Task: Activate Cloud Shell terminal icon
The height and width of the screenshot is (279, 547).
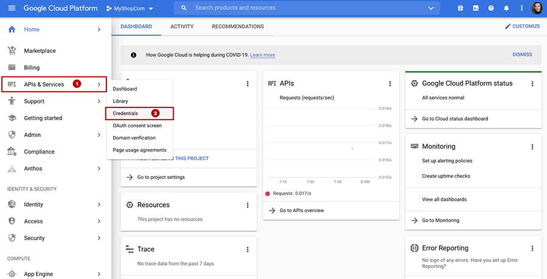Action: tap(476, 8)
